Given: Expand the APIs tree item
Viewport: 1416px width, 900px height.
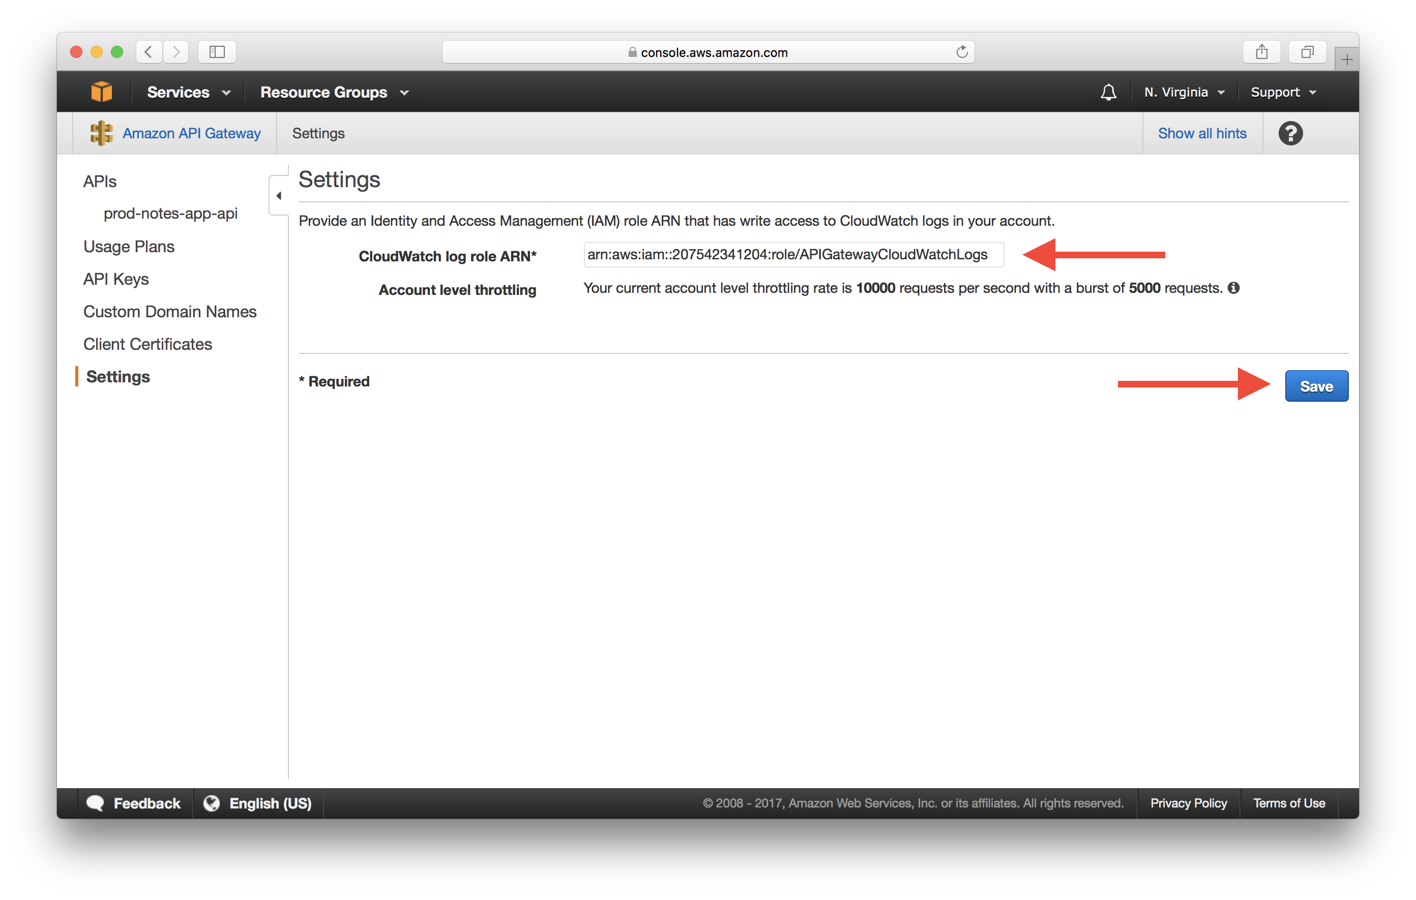Looking at the screenshot, I should pyautogui.click(x=99, y=181).
